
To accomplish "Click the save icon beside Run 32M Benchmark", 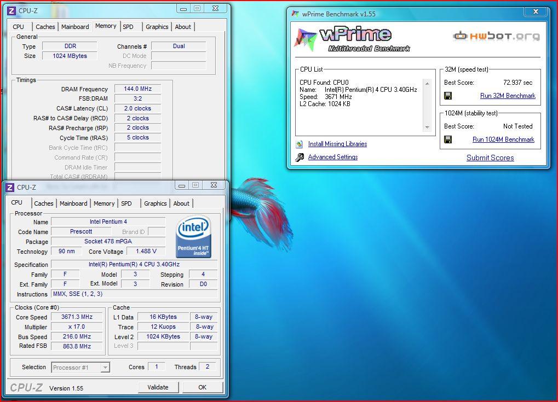I will (x=448, y=96).
